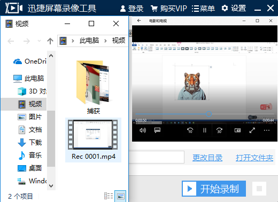Click the stop recording square button
Image resolution: width=278 pixels, height=202 pixels.
click(x=259, y=189)
